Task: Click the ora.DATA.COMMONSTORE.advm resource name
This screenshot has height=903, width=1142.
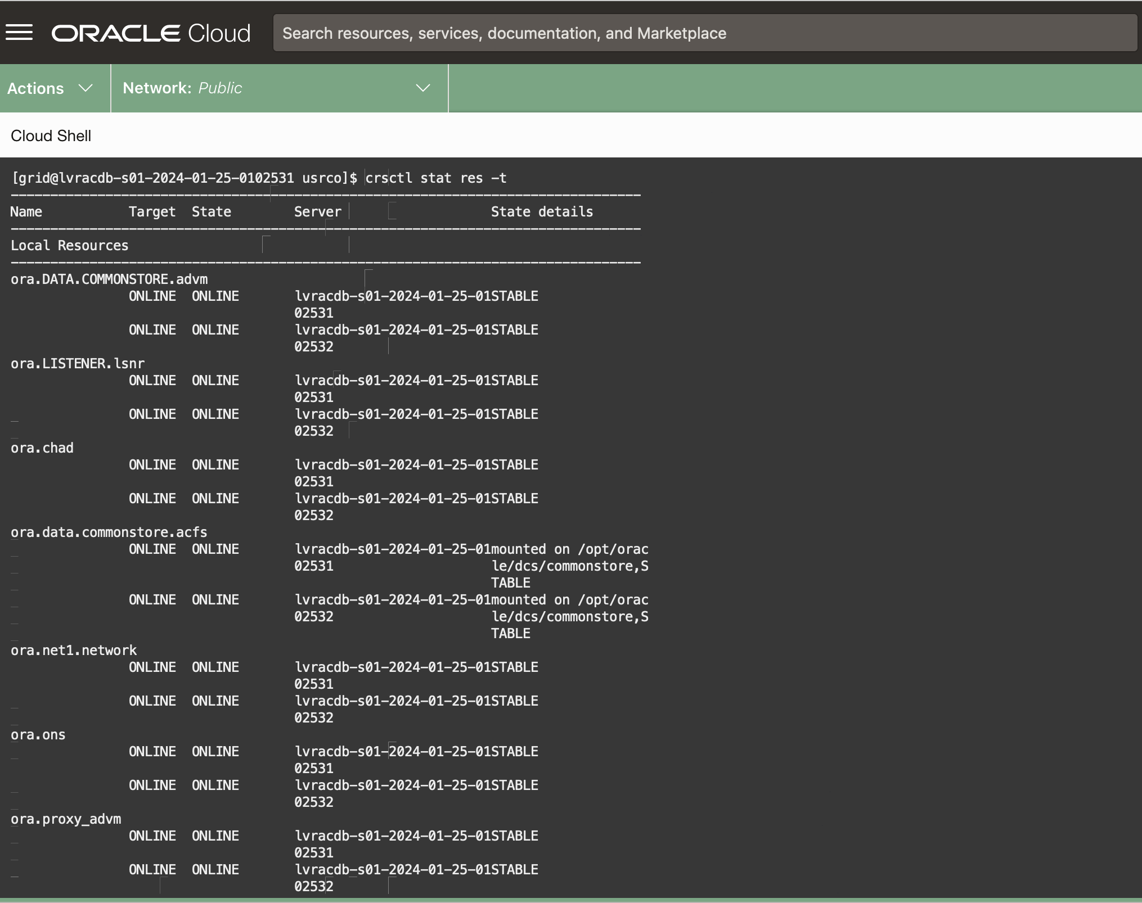Action: (x=109, y=279)
